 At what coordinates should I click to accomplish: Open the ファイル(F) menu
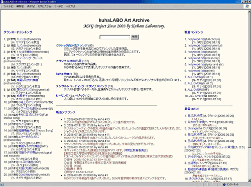click(x=9, y=7)
